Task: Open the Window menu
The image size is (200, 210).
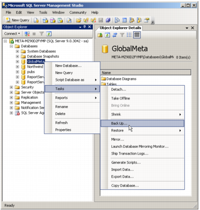Action: click(58, 13)
